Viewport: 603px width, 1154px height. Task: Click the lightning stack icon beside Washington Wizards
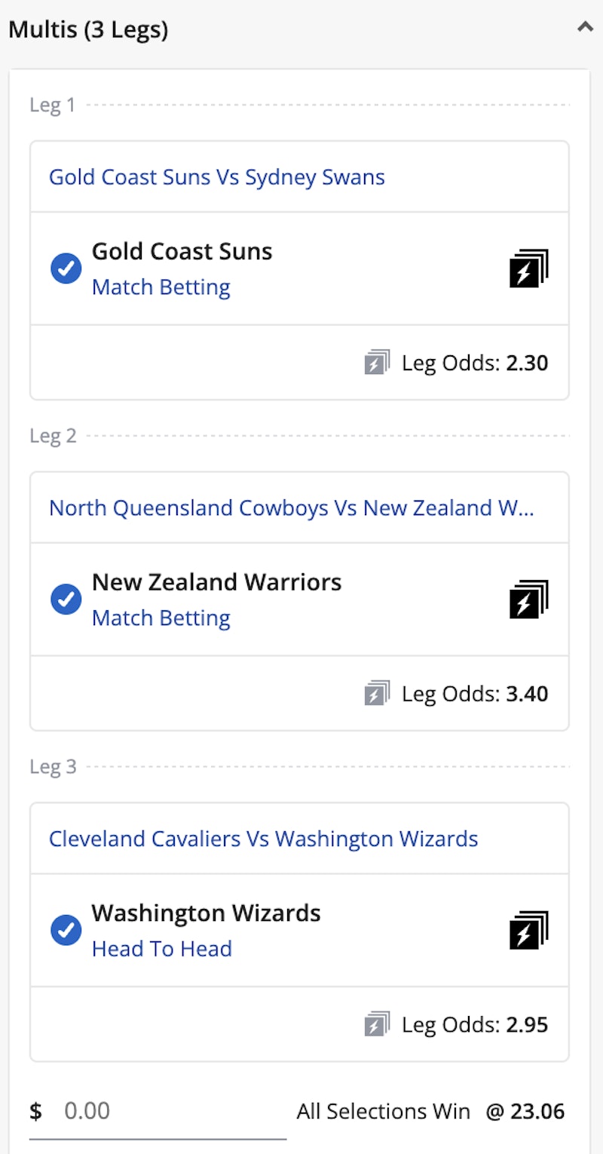[529, 930]
